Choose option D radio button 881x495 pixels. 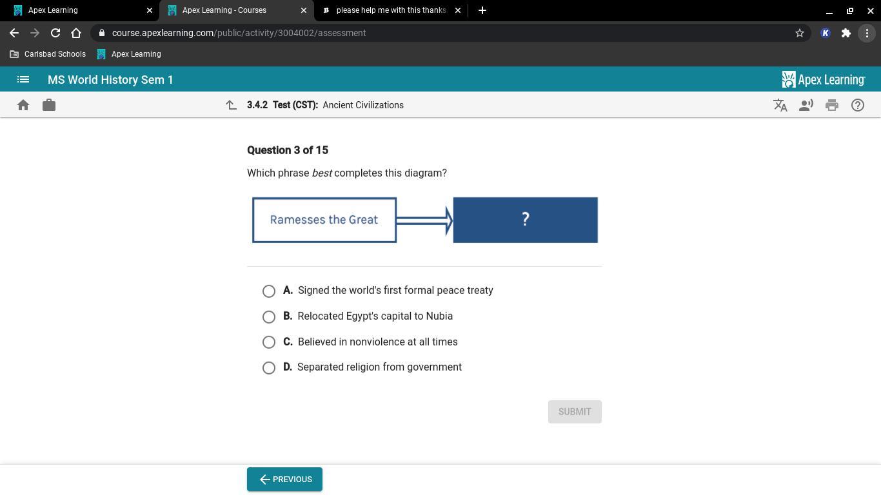[x=269, y=368]
